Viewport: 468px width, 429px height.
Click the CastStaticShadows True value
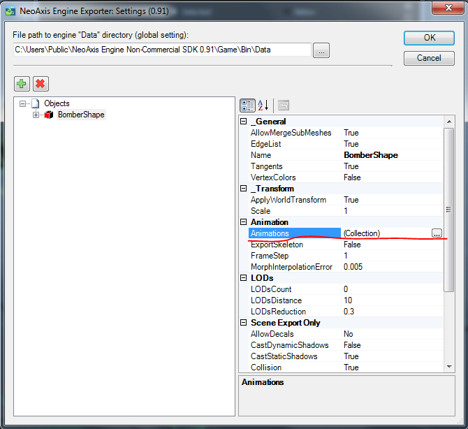click(x=351, y=356)
